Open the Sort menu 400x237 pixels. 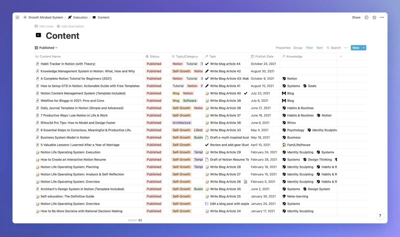319,48
